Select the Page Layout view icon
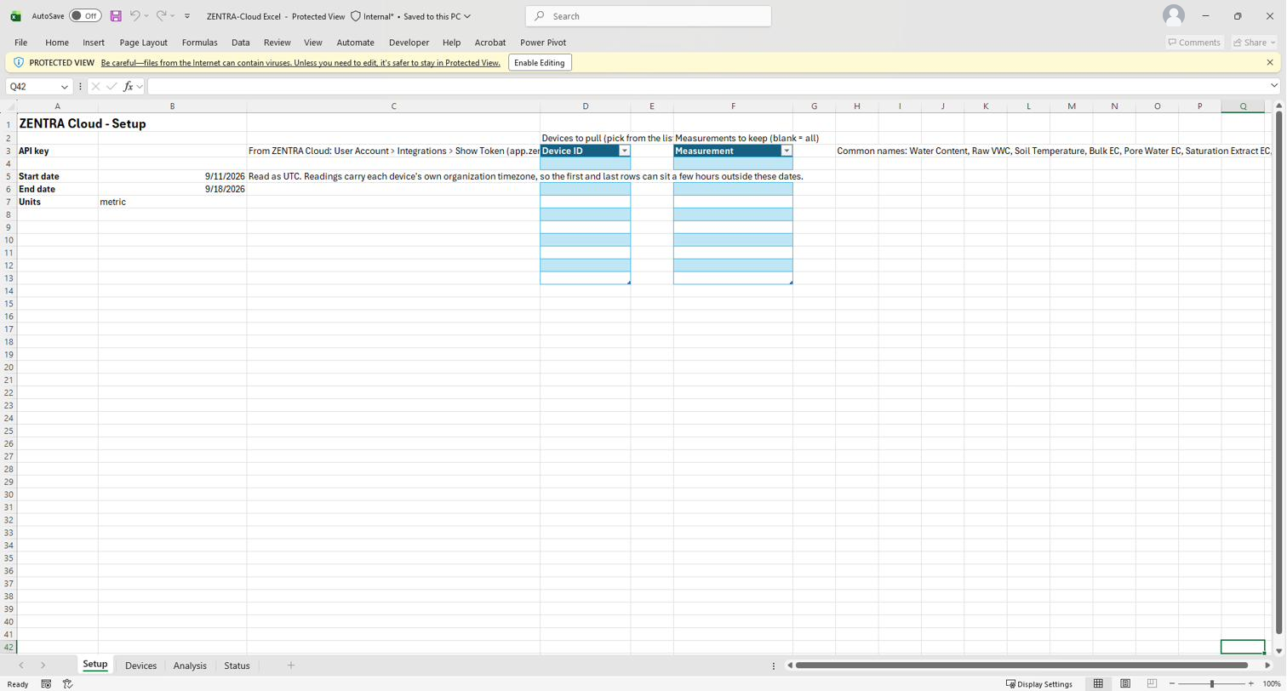 pyautogui.click(x=1125, y=684)
